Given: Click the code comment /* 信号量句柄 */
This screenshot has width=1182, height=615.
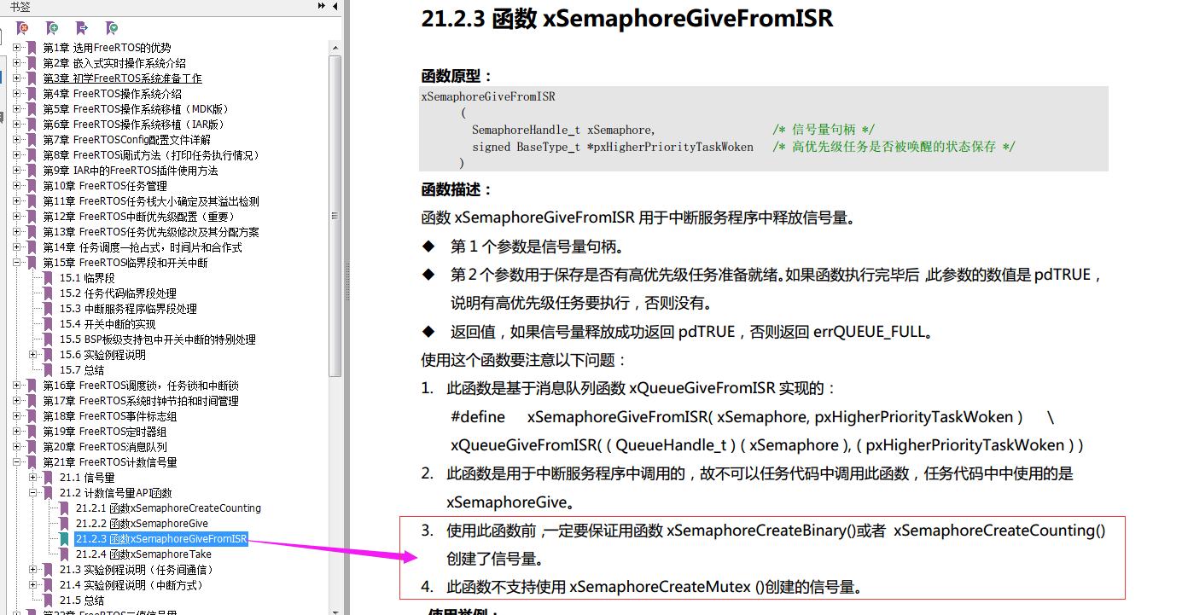Looking at the screenshot, I should coord(823,130).
